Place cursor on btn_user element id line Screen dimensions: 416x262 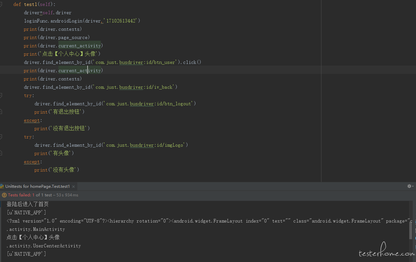[113, 62]
